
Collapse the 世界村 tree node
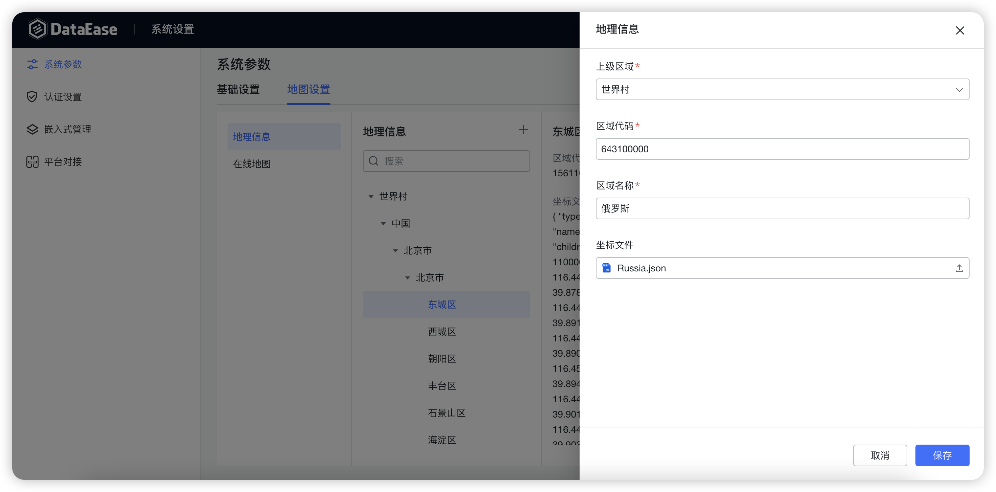tap(370, 196)
